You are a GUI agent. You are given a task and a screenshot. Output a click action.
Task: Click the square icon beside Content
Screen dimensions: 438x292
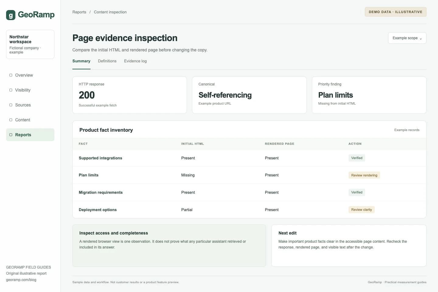coord(11,120)
